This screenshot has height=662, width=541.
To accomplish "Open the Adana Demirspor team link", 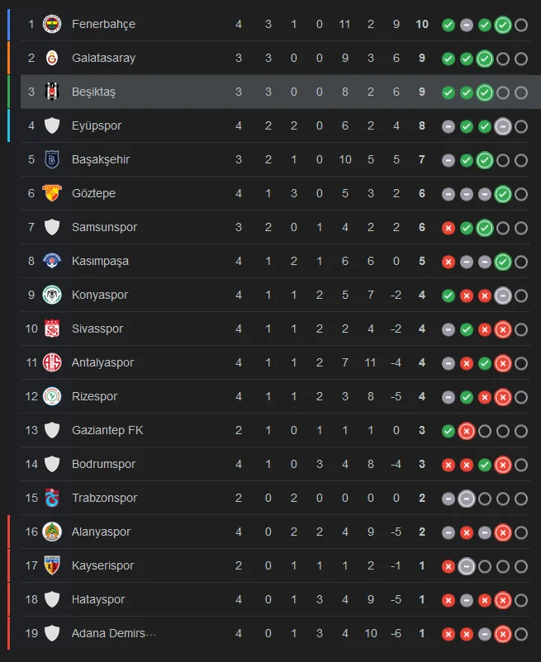I will tap(113, 633).
